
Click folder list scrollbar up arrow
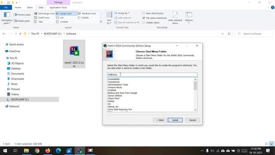[x=195, y=80]
